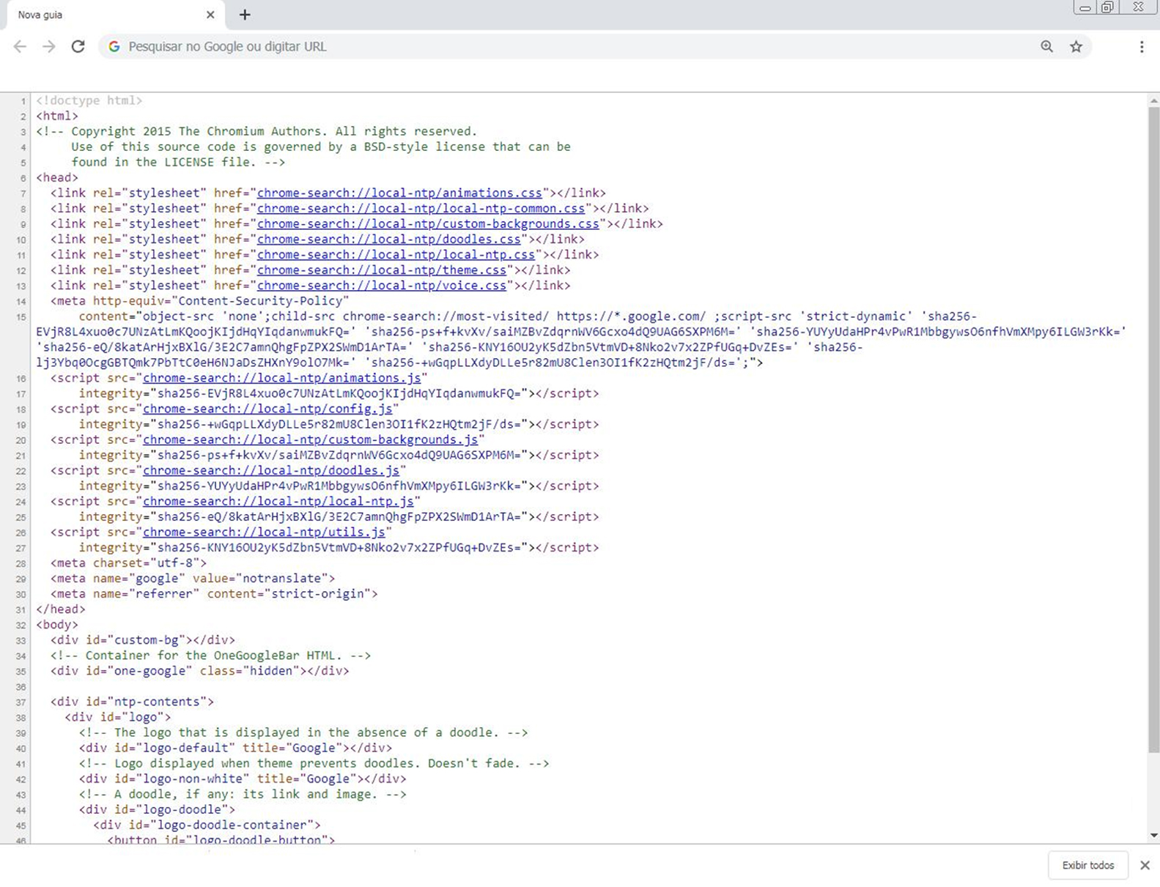Open the voice.css link

point(381,286)
